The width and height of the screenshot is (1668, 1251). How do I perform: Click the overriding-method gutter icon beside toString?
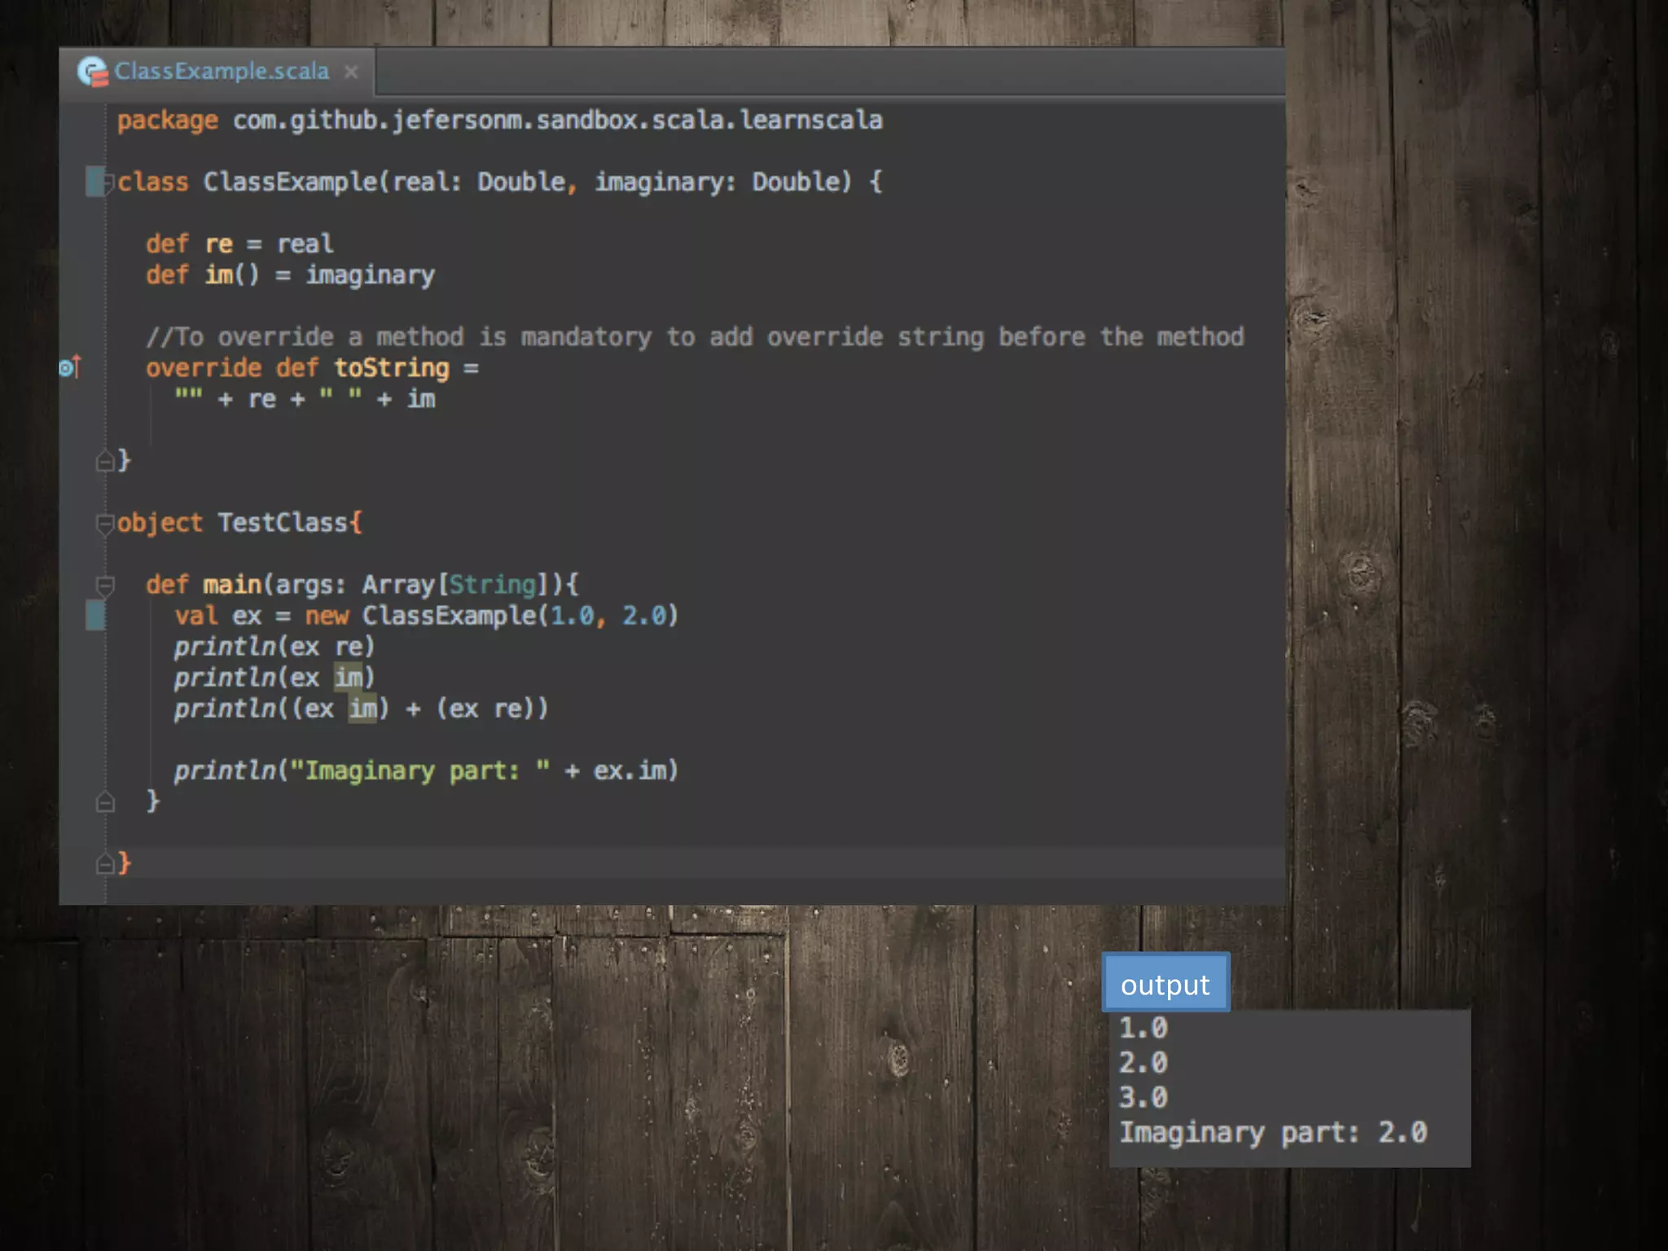(71, 367)
